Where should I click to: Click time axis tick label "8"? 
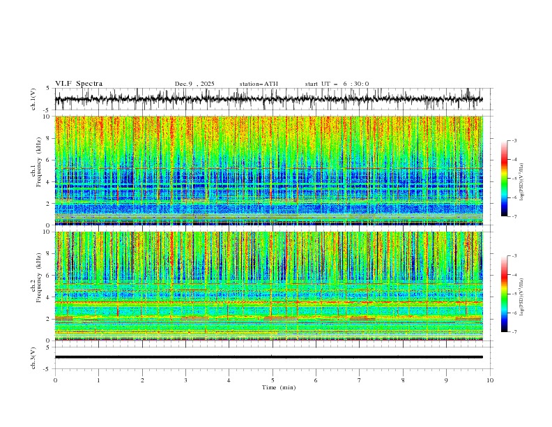click(x=403, y=380)
